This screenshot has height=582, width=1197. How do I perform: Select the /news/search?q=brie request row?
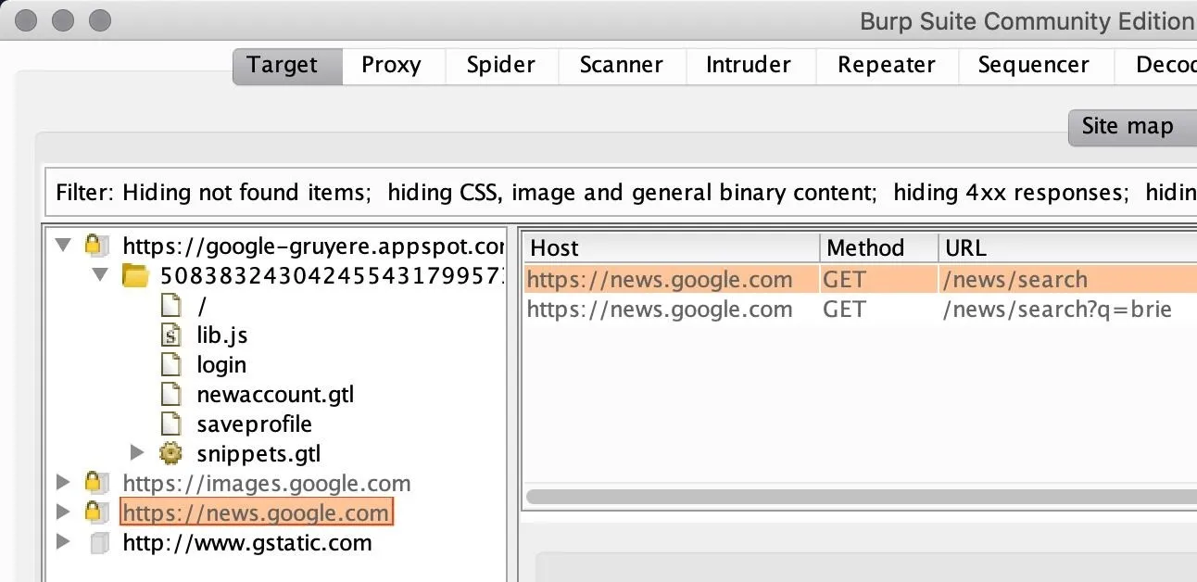point(861,310)
